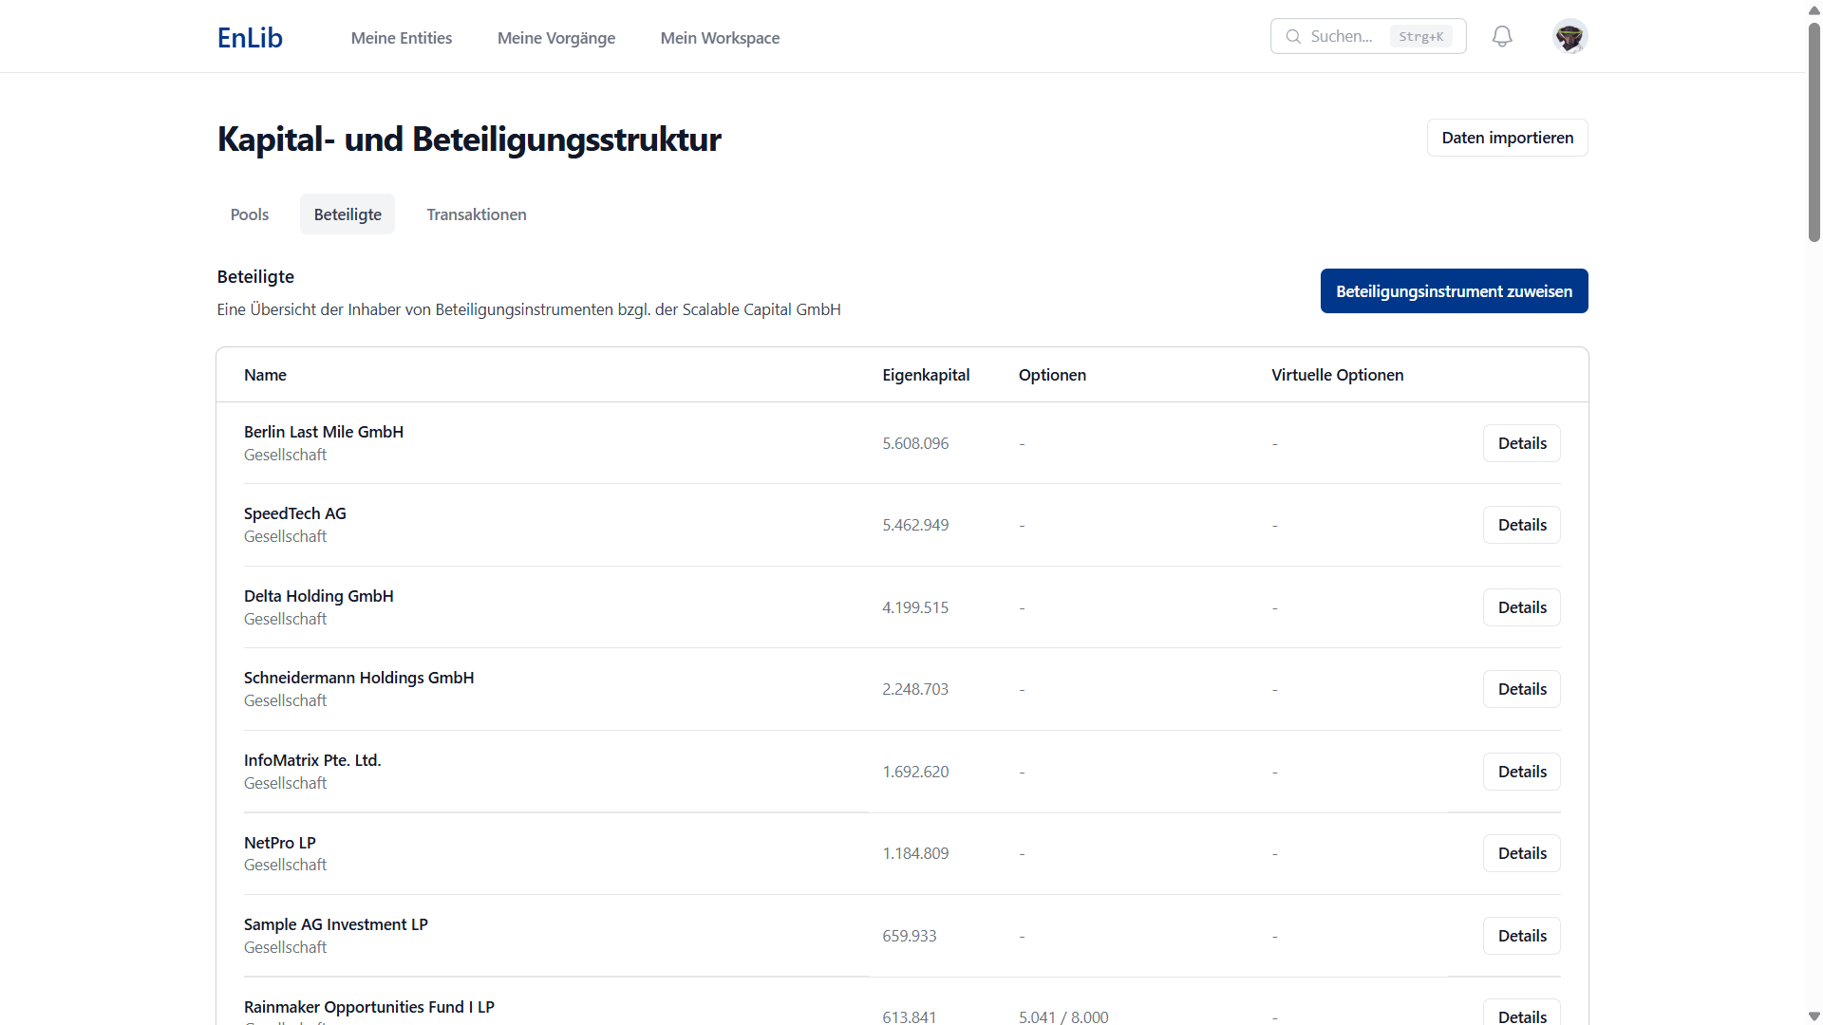Click equity value 659.933
This screenshot has height=1025, width=1823.
tap(910, 936)
